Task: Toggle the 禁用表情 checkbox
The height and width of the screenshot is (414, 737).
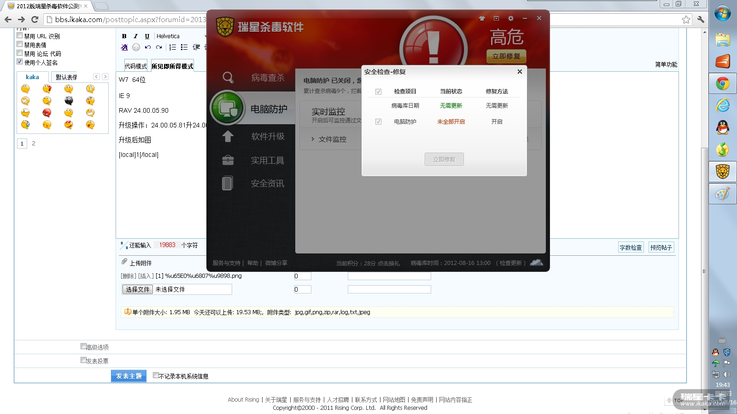Action: pyautogui.click(x=20, y=44)
